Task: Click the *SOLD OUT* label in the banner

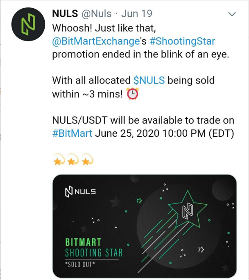Action: pyautogui.click(x=80, y=264)
